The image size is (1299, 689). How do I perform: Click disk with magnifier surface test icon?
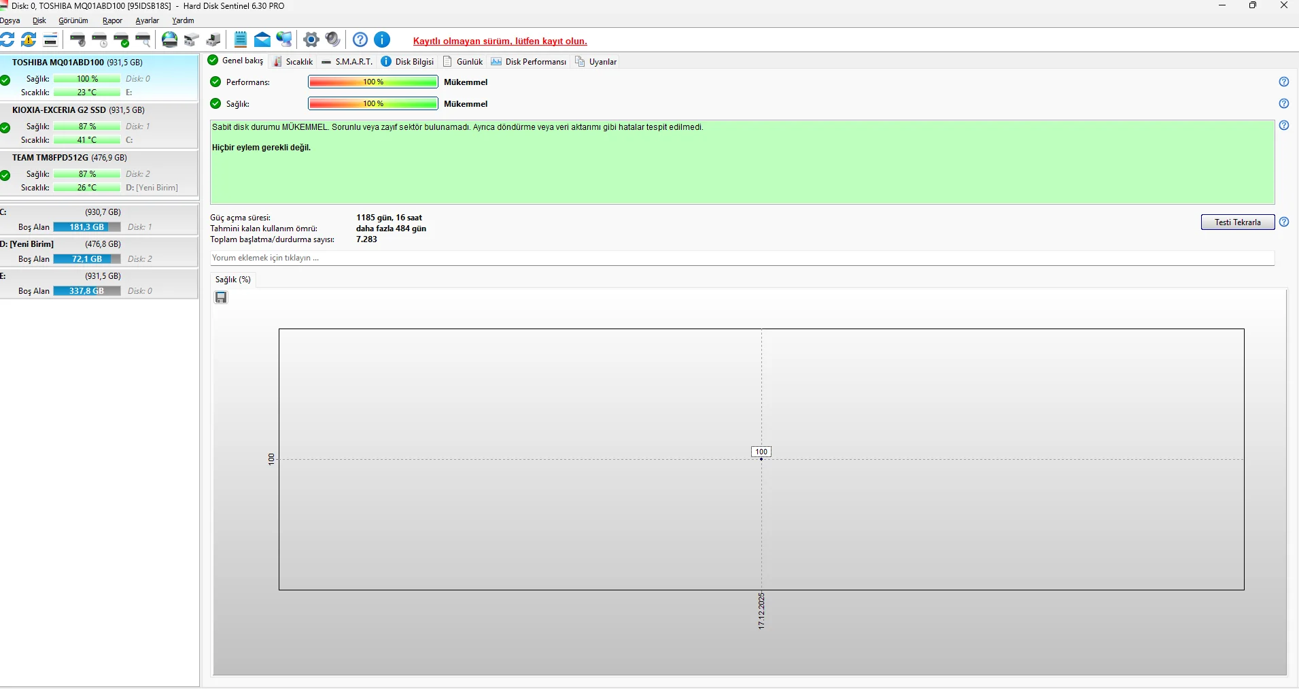143,39
